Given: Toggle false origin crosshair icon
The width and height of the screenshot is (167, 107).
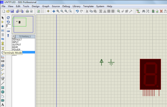Looking at the screenshot, I should click(x=48, y=11).
